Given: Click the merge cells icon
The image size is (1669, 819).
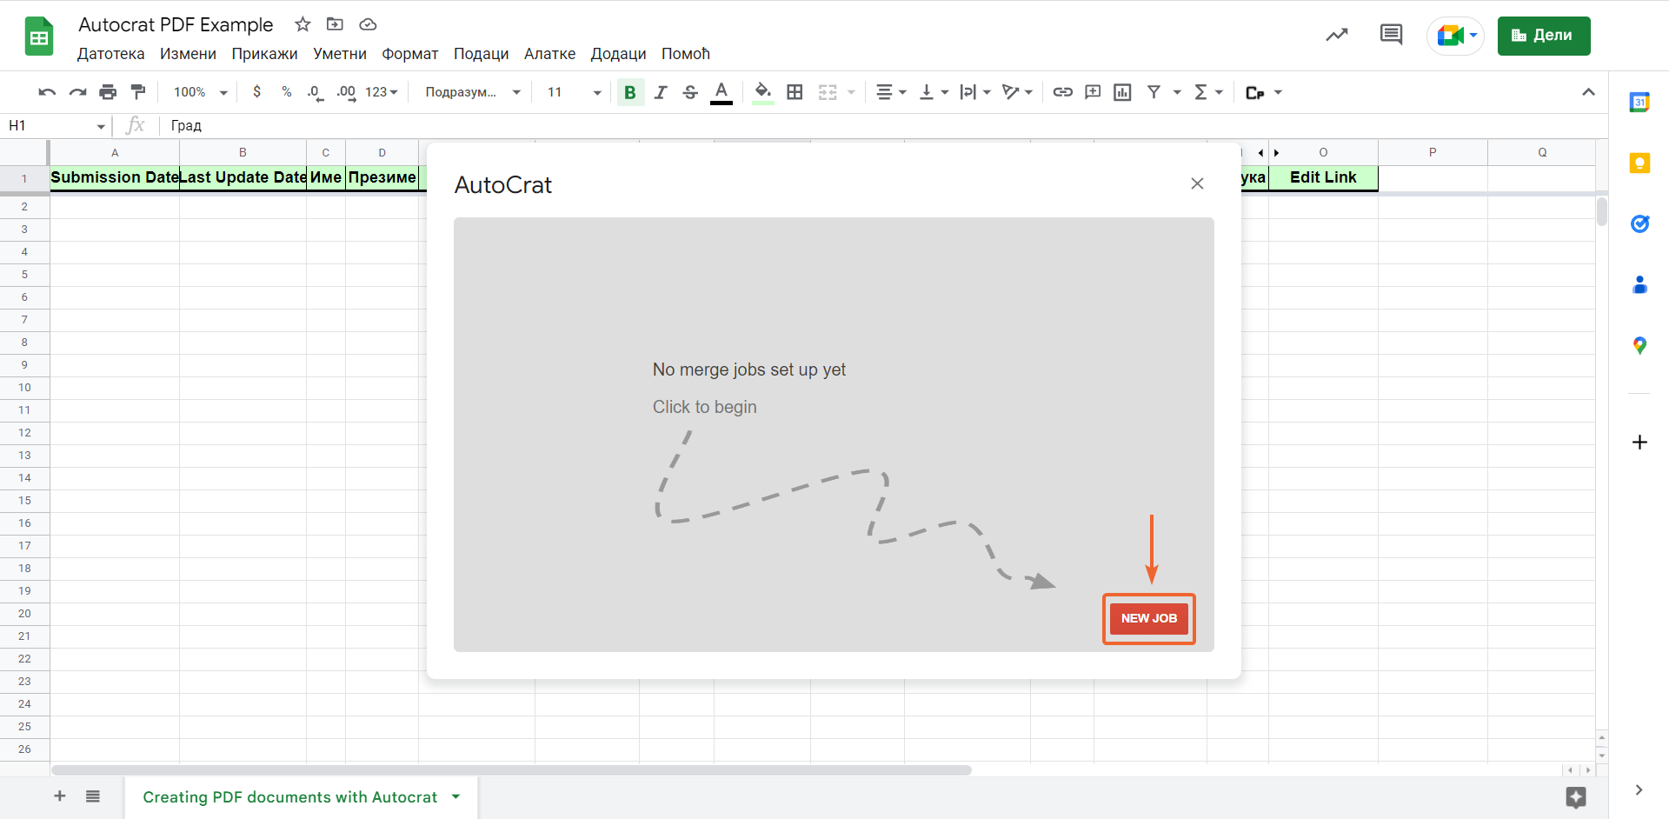Looking at the screenshot, I should click(x=828, y=92).
